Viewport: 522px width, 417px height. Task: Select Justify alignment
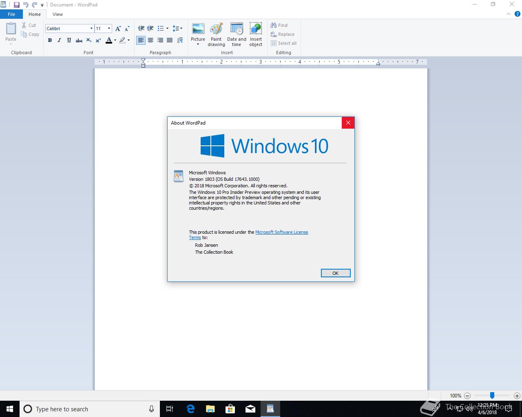[x=170, y=40]
